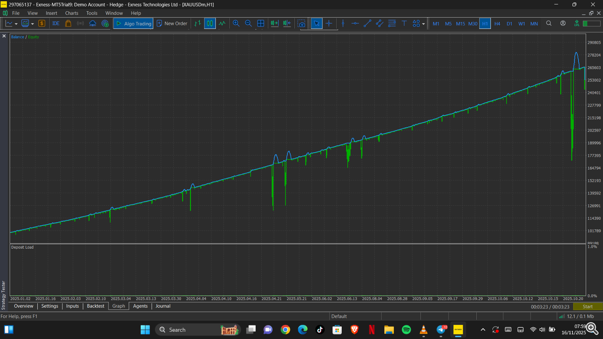Viewport: 603px width, 339px height.
Task: Toggle Algo Trading off
Action: (133, 23)
